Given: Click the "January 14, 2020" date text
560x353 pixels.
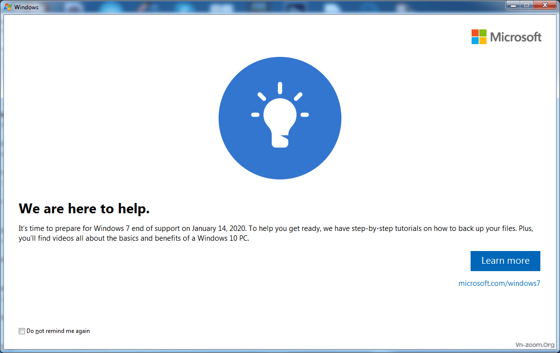Looking at the screenshot, I should (219, 228).
